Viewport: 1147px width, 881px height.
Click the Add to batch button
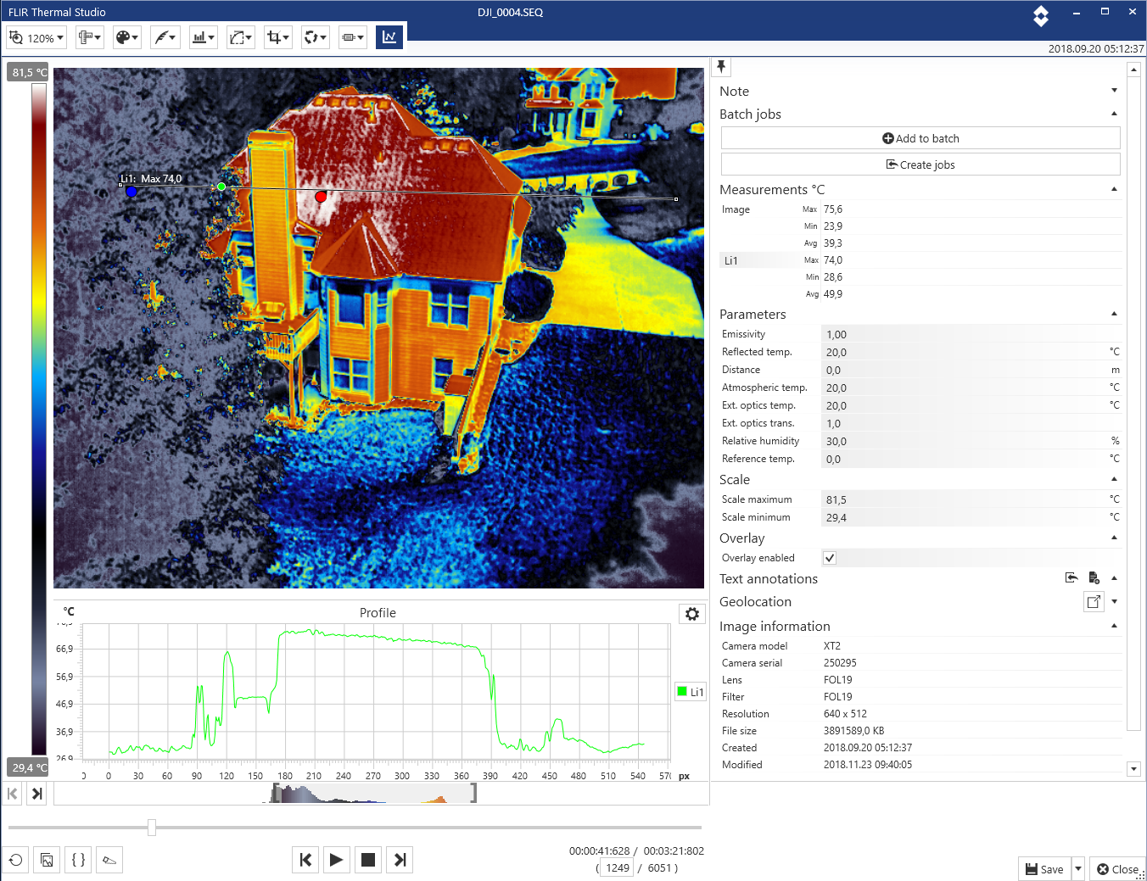920,137
